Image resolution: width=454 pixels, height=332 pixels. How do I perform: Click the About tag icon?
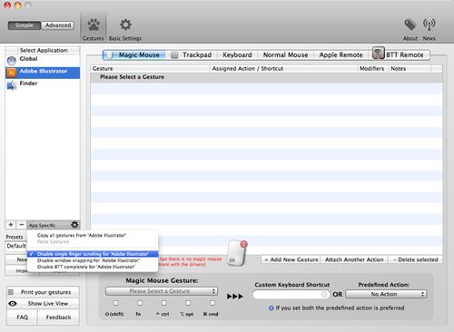point(410,24)
